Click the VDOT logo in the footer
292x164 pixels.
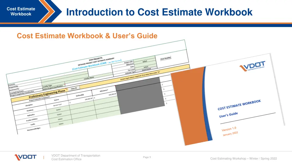25,157
